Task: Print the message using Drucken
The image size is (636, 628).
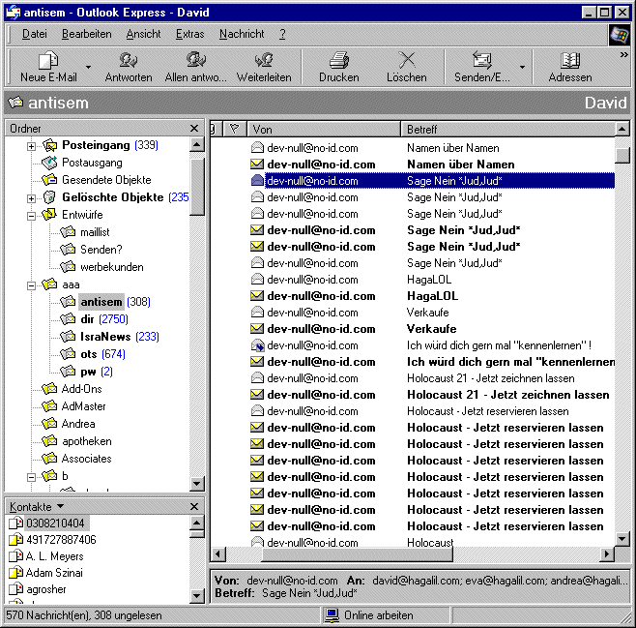Action: [x=338, y=61]
